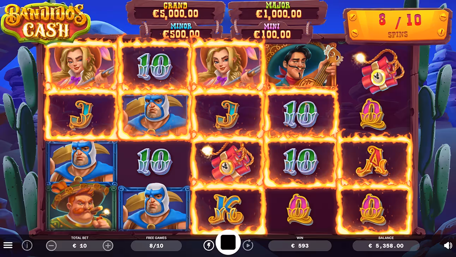Select the Major €1,000.00 jackpot sign

tap(278, 11)
